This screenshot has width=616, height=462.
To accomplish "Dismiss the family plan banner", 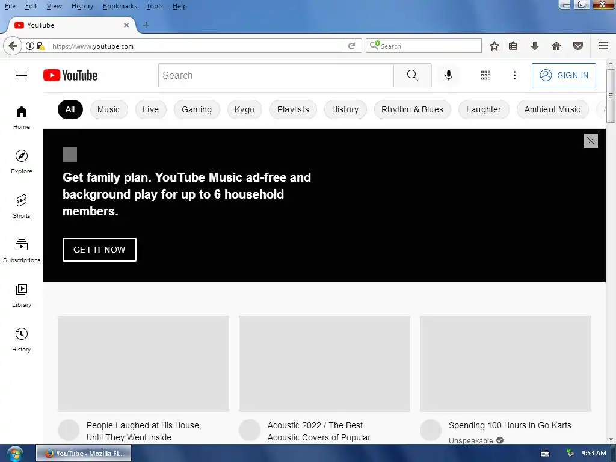I will click(591, 141).
